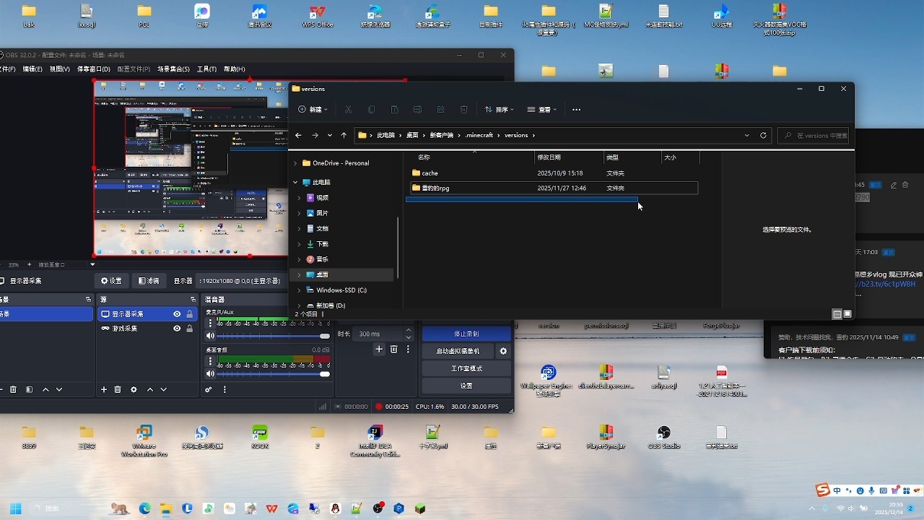924x520 pixels.
Task: Open virtual camera settings gear in OBS
Action: coord(503,351)
